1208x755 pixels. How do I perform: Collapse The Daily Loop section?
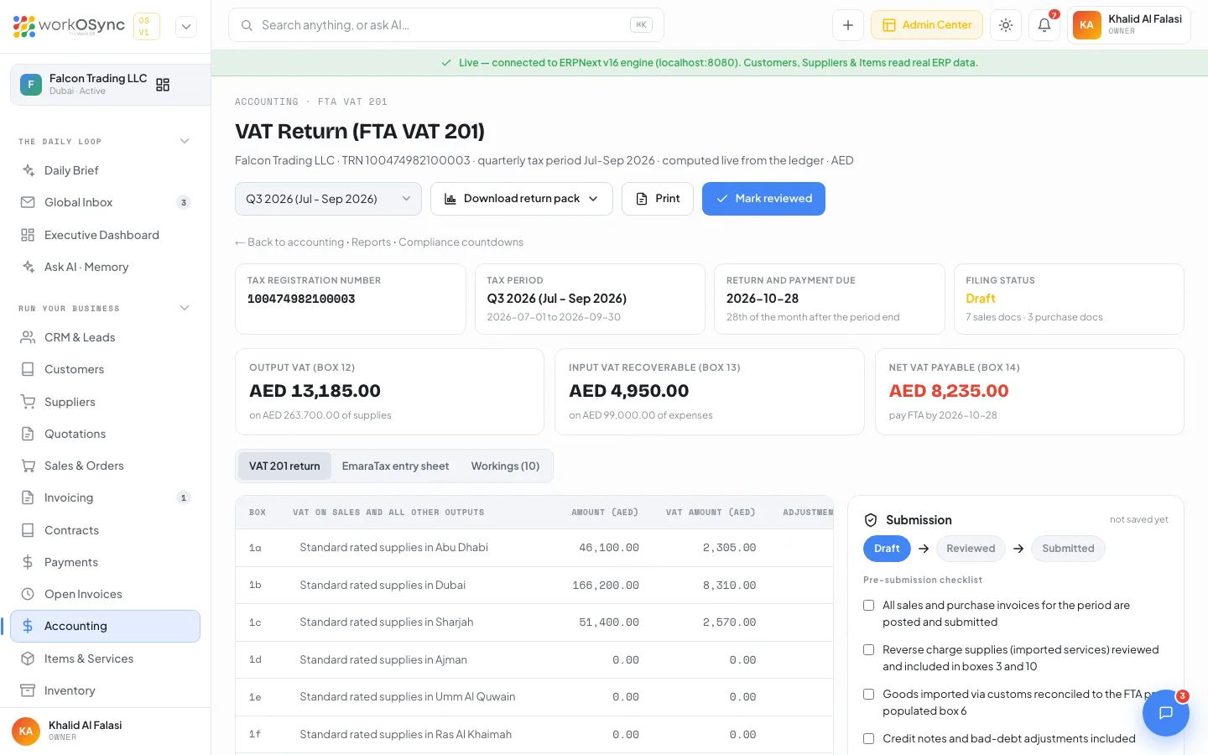(x=185, y=141)
